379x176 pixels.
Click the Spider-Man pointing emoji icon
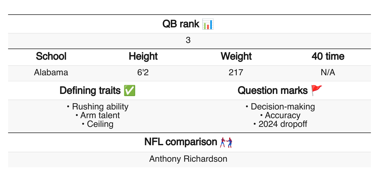click(x=226, y=142)
